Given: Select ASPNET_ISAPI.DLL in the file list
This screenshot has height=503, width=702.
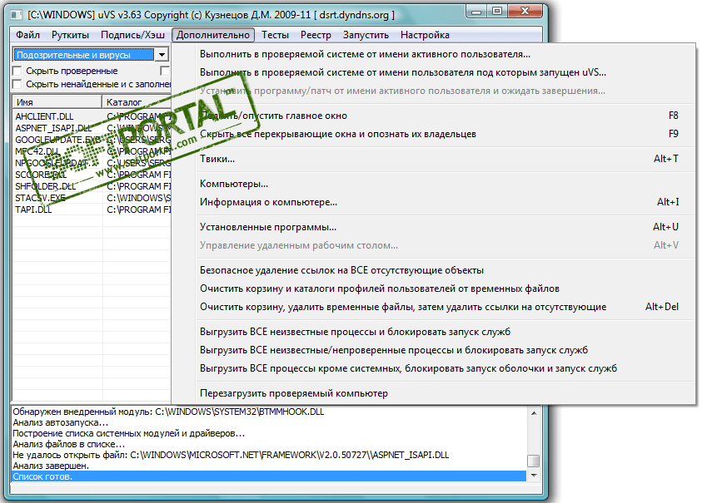Looking at the screenshot, I should coord(53,128).
